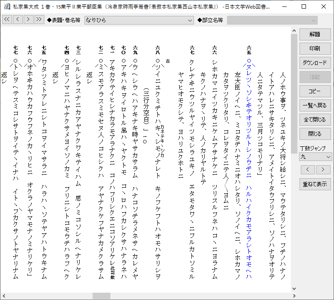The width and height of the screenshot is (334, 300).
Task: Click the コピー button
Action: click(315, 91)
